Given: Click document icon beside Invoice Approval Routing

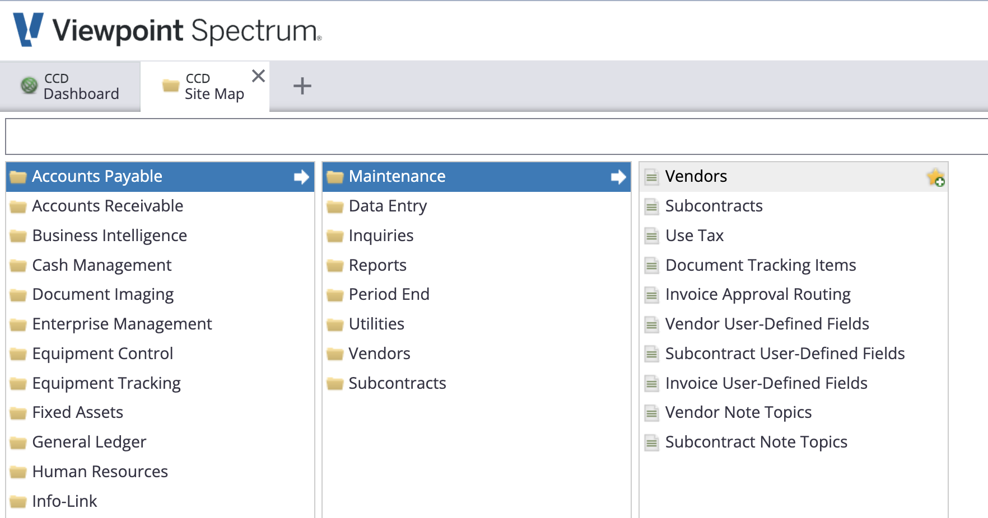Looking at the screenshot, I should pyautogui.click(x=651, y=294).
